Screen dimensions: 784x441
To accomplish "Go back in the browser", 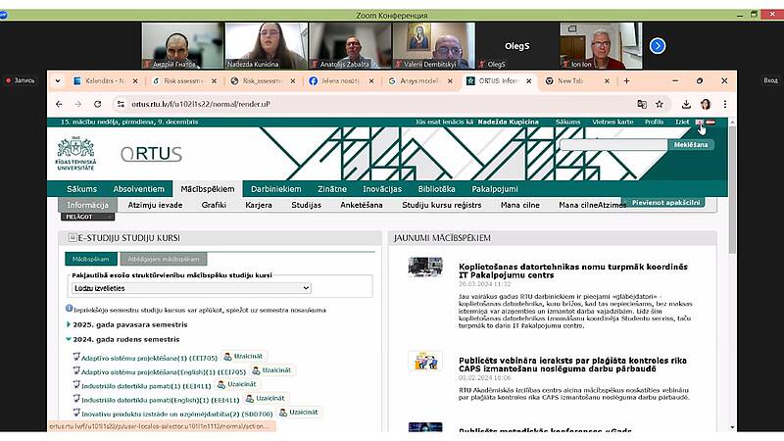I will [x=59, y=104].
